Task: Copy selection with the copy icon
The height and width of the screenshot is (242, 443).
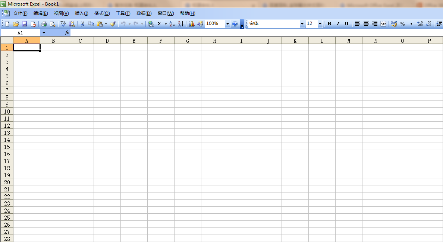Action: pos(91,24)
